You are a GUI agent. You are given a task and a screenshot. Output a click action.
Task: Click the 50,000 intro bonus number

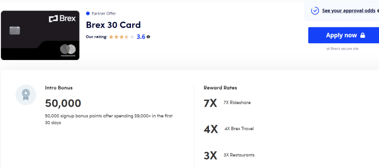(x=63, y=103)
